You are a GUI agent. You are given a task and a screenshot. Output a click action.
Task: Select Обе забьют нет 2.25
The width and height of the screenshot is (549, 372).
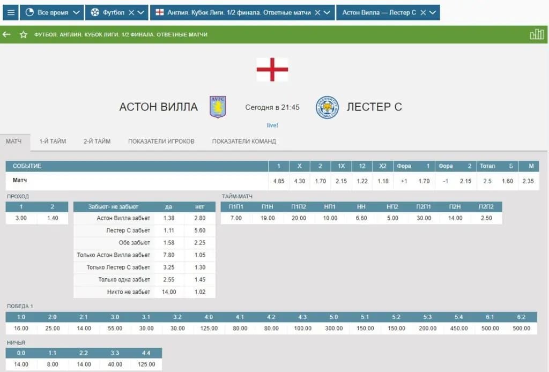(200, 242)
